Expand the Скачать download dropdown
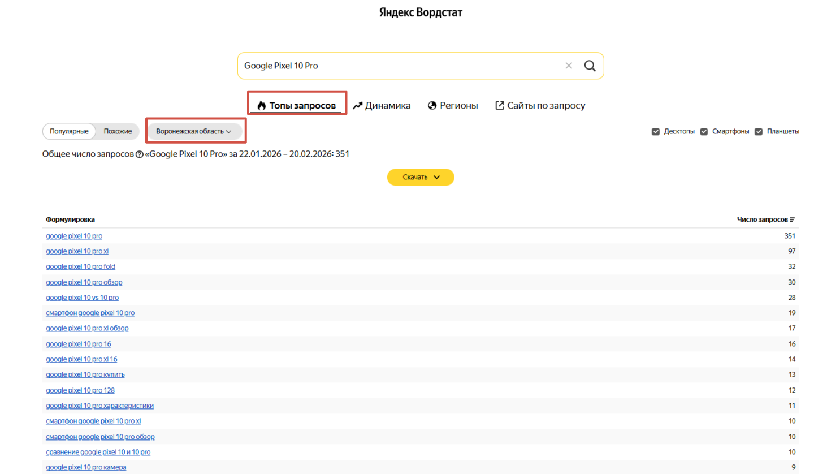The image size is (814, 474). point(421,177)
